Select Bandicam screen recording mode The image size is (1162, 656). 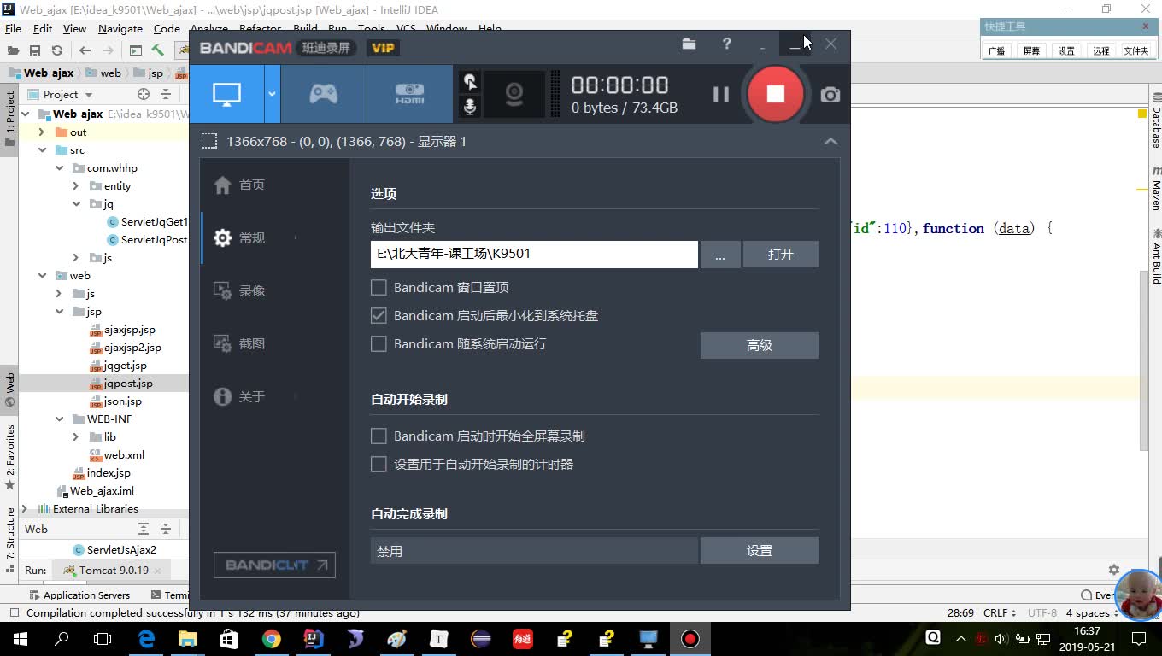(x=226, y=94)
